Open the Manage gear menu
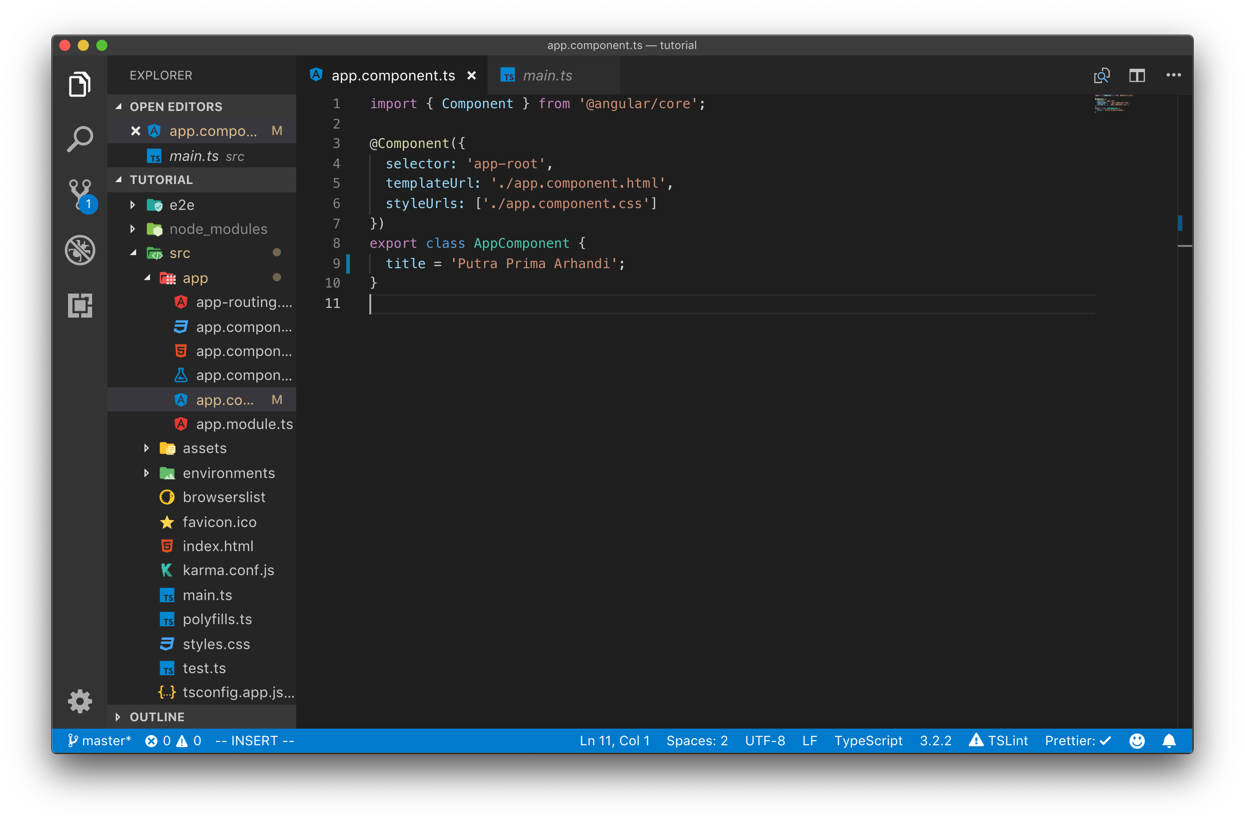This screenshot has width=1245, height=822. coord(80,701)
